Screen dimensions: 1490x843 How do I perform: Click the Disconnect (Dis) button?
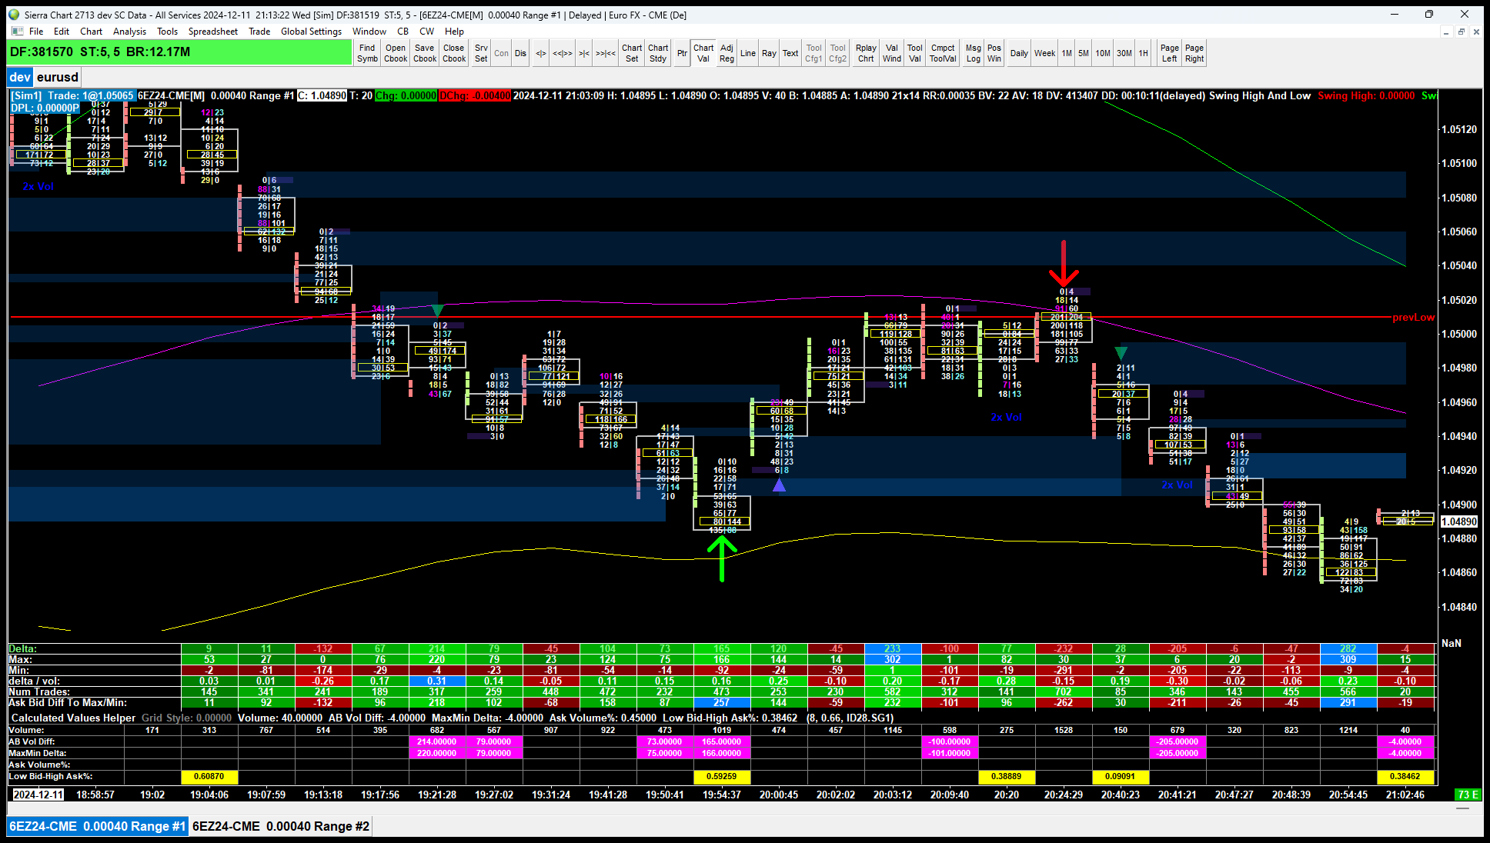520,53
